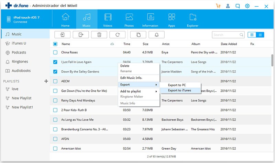This screenshot has width=275, height=163.
Task: Click the iPod touch device icon
Action: (x=9, y=19)
